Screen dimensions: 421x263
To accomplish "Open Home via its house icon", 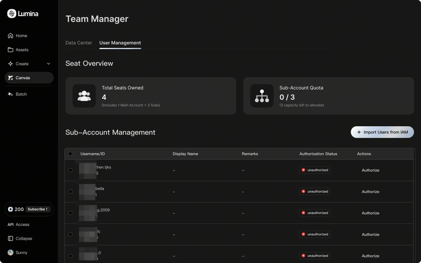I will pos(11,36).
